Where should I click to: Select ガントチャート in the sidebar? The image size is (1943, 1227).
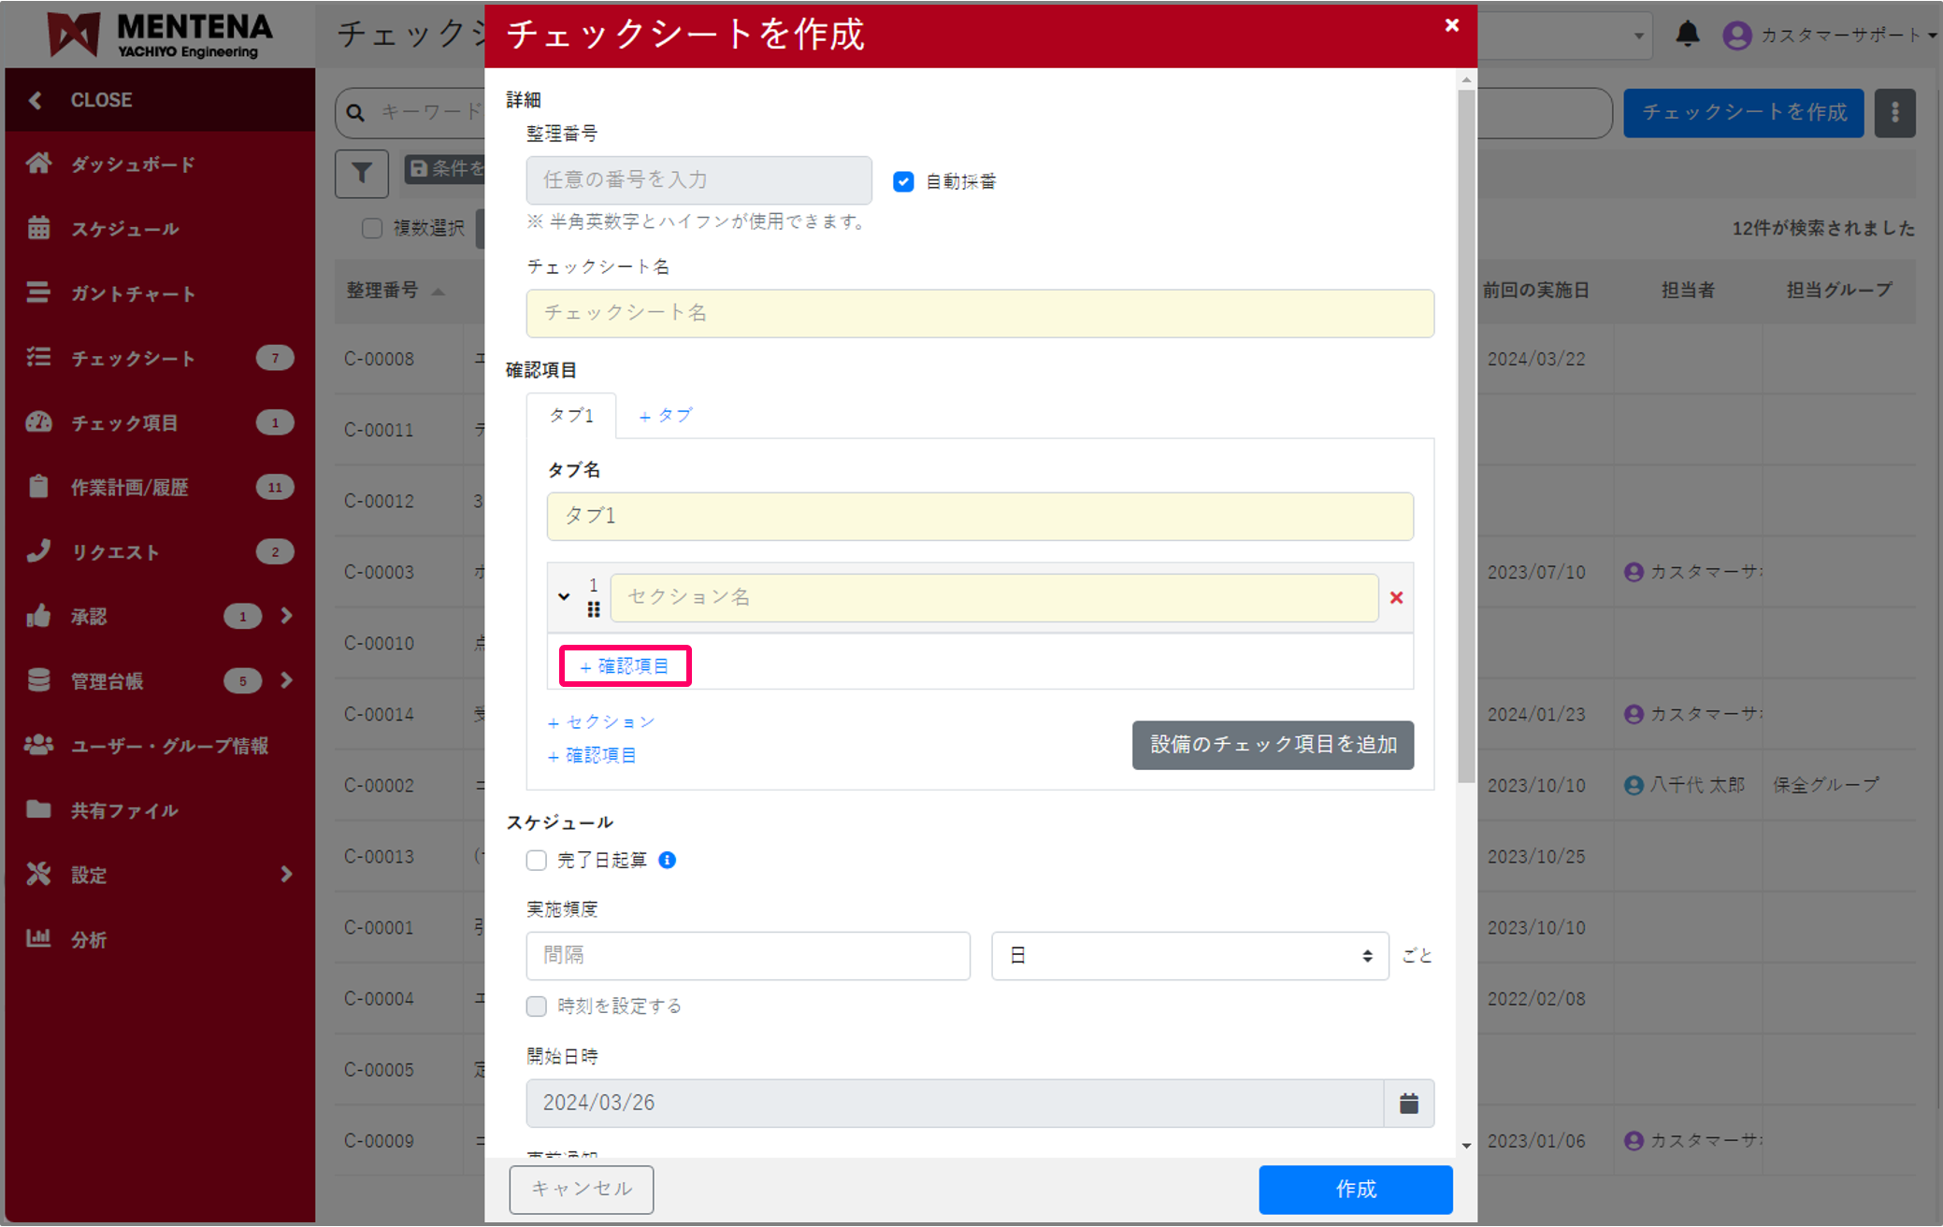click(132, 292)
